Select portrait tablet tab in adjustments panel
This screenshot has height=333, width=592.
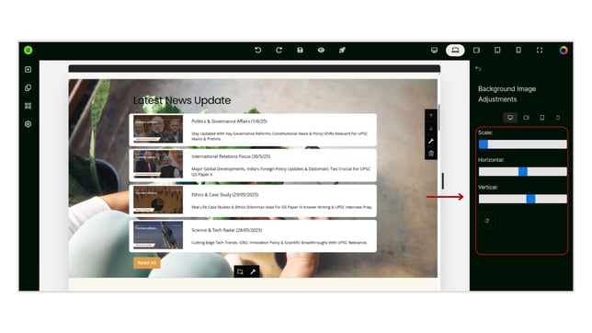point(542,118)
